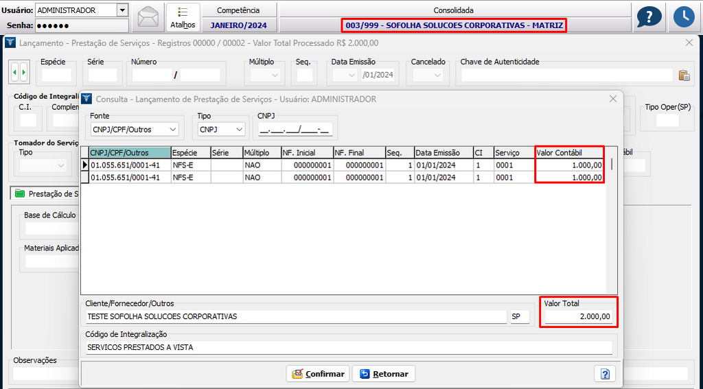The width and height of the screenshot is (703, 389).
Task: Click paste icon beside Chave de Autenticidade
Action: click(683, 75)
